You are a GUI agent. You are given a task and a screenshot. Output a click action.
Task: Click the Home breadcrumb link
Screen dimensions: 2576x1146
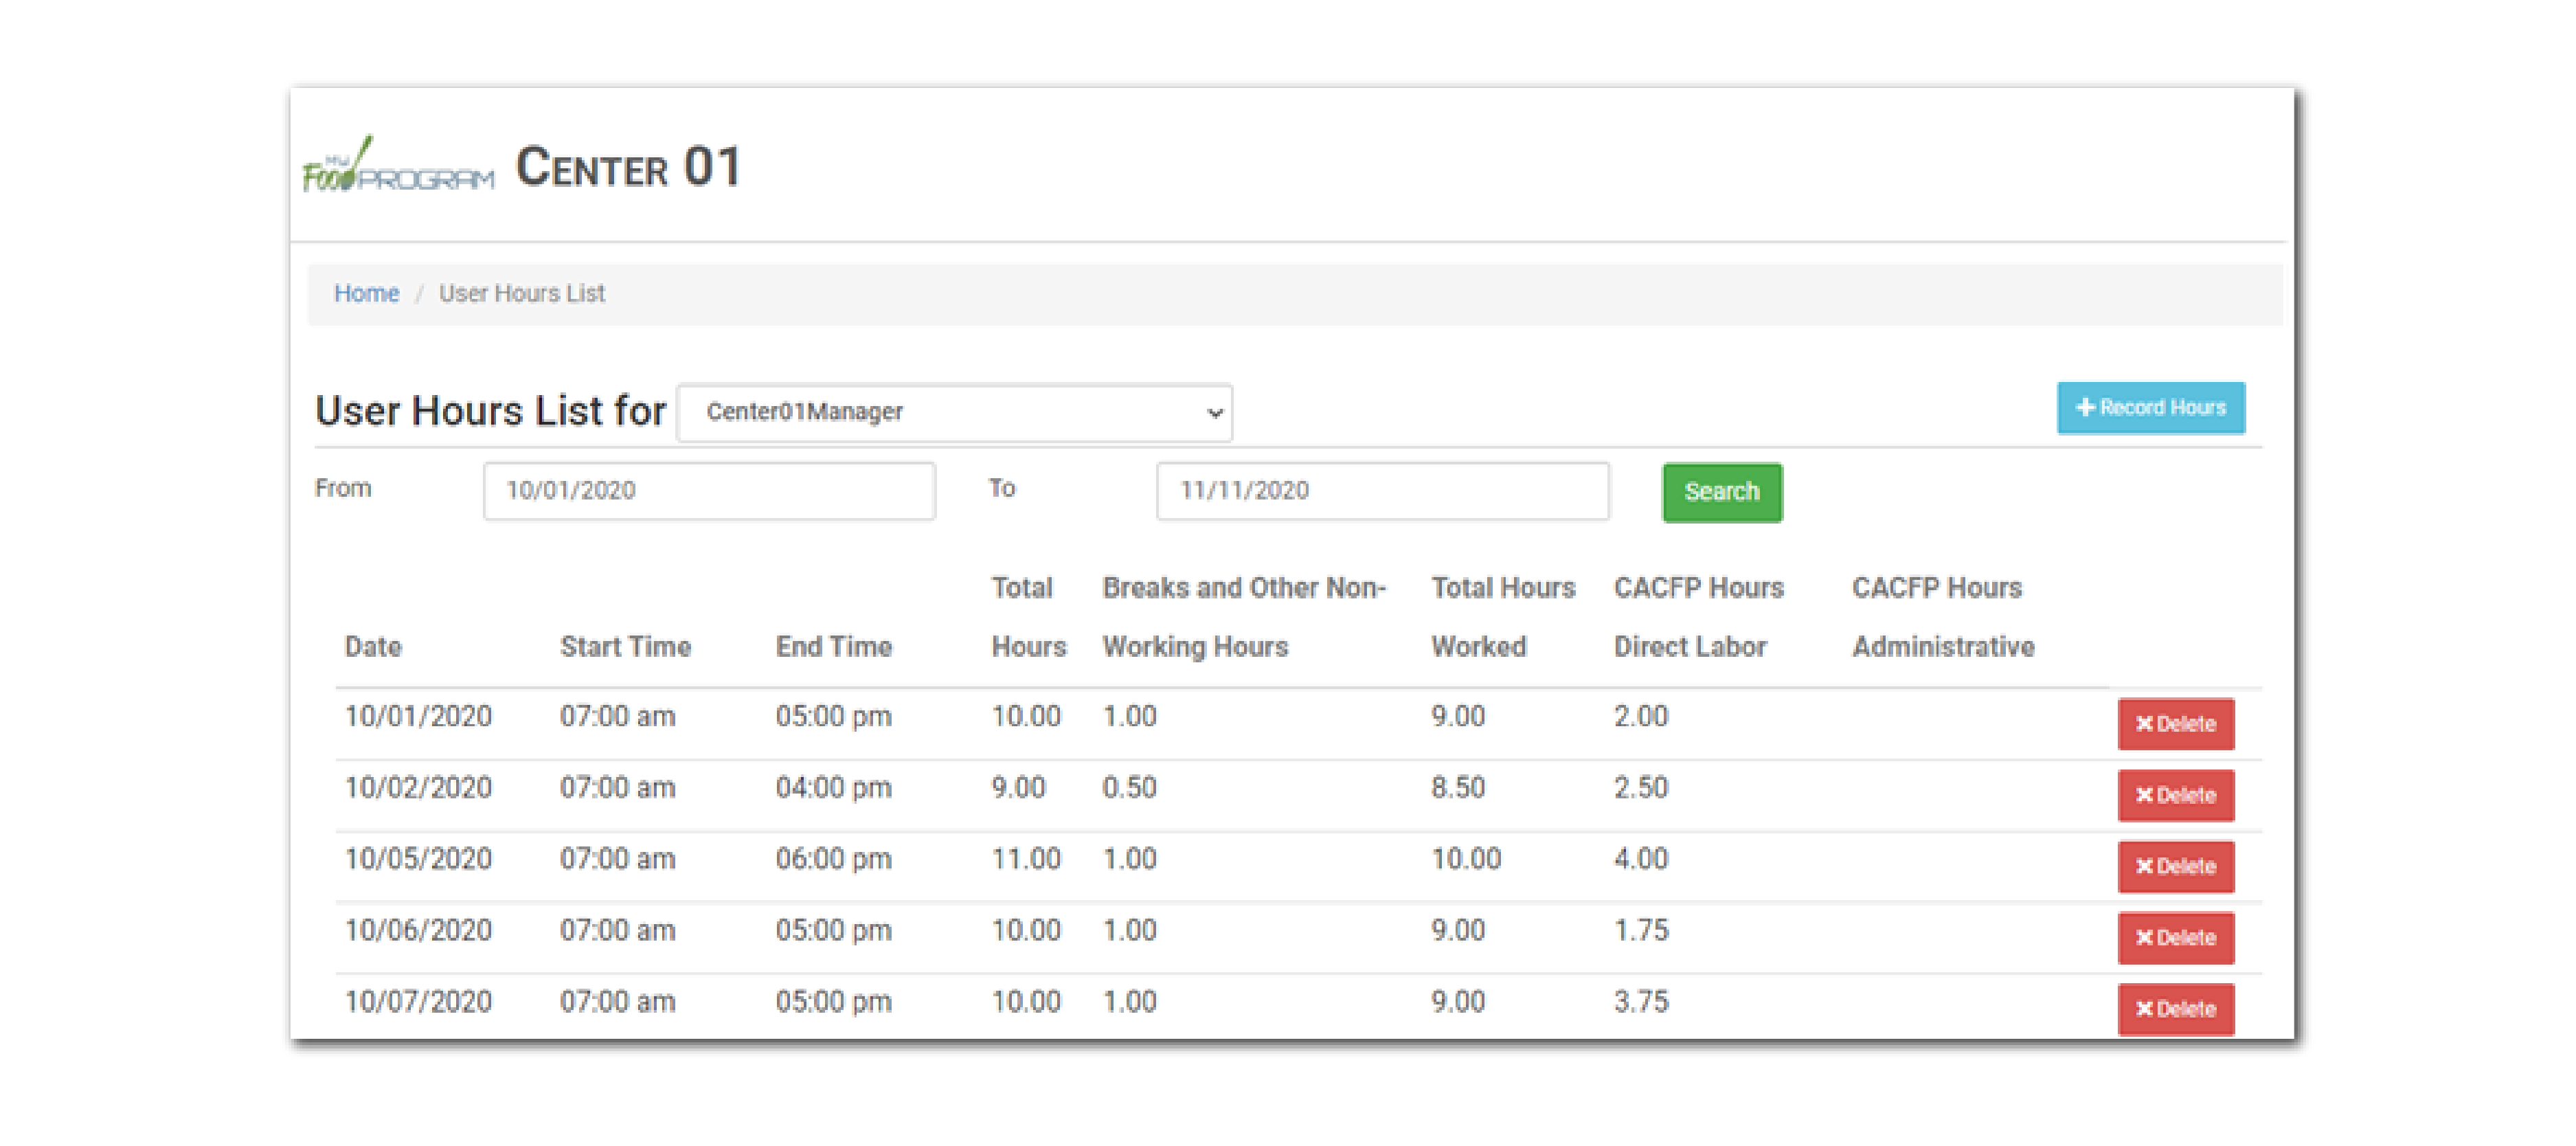click(366, 293)
